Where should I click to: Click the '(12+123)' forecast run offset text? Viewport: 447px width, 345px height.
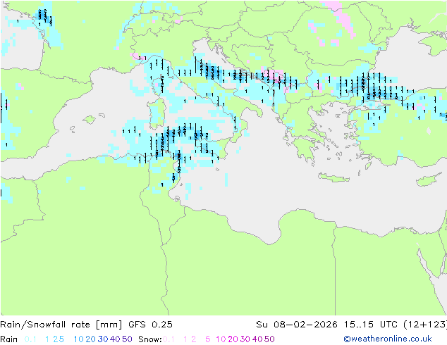click(x=425, y=325)
